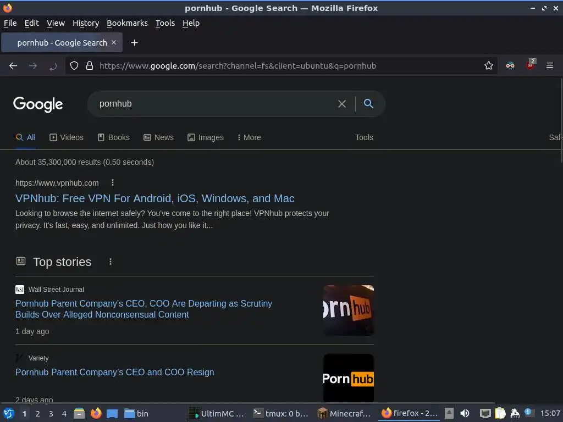Screen dimensions: 563x422
Task: Switch to Minecraft window in taskbar
Action: (344, 413)
